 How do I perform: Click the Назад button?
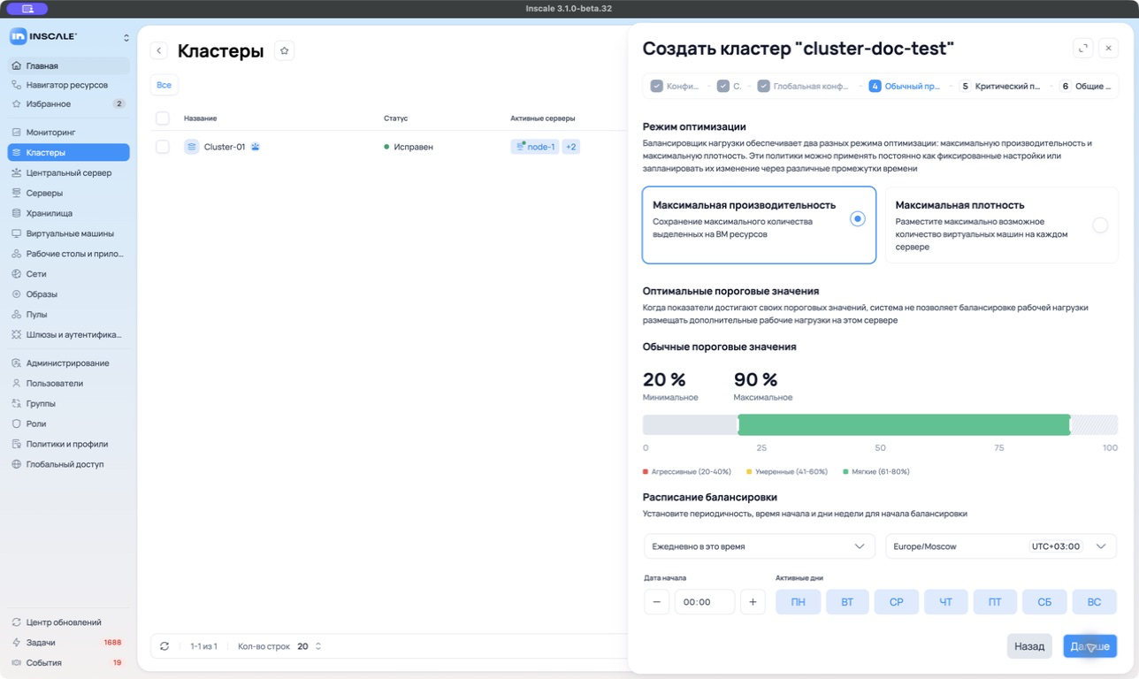[1029, 646]
